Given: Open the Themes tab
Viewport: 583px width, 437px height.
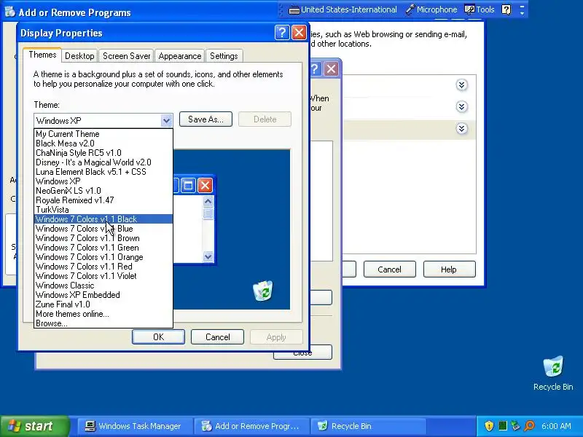Looking at the screenshot, I should coord(42,55).
